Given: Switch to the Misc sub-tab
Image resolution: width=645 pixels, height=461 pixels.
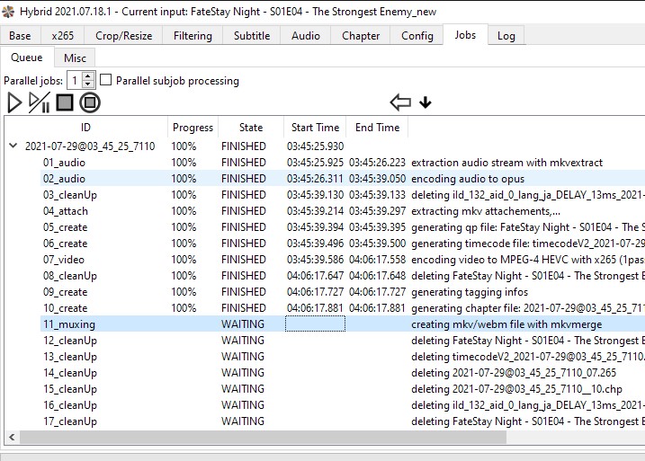Looking at the screenshot, I should [x=75, y=58].
